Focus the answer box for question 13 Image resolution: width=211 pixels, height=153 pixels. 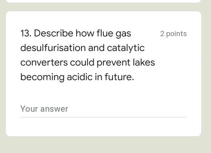tap(103, 109)
